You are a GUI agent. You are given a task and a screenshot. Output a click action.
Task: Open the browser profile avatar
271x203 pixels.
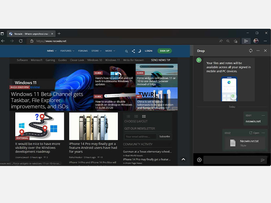256,41
